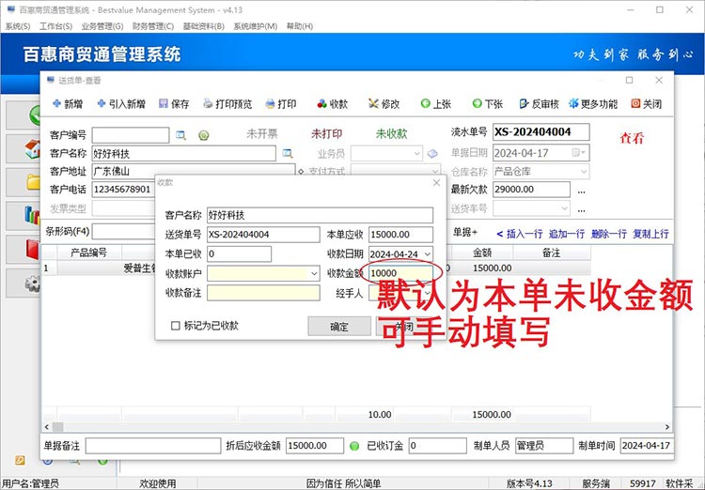Image resolution: width=705 pixels, height=490 pixels.
Task: Open 更多功能 more functions
Action: tap(593, 104)
